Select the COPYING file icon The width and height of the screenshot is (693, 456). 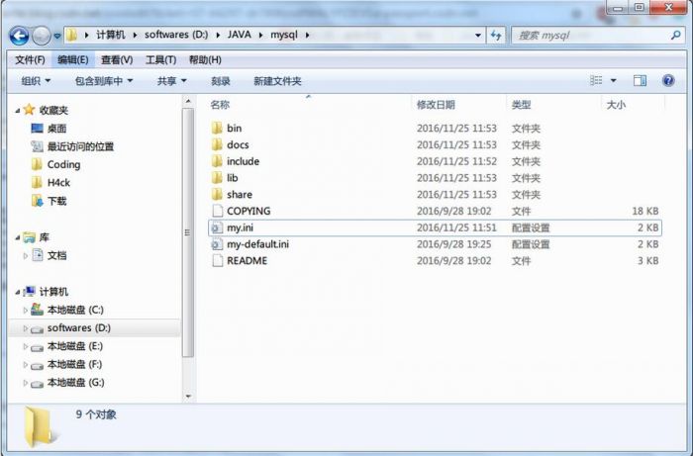pos(217,211)
